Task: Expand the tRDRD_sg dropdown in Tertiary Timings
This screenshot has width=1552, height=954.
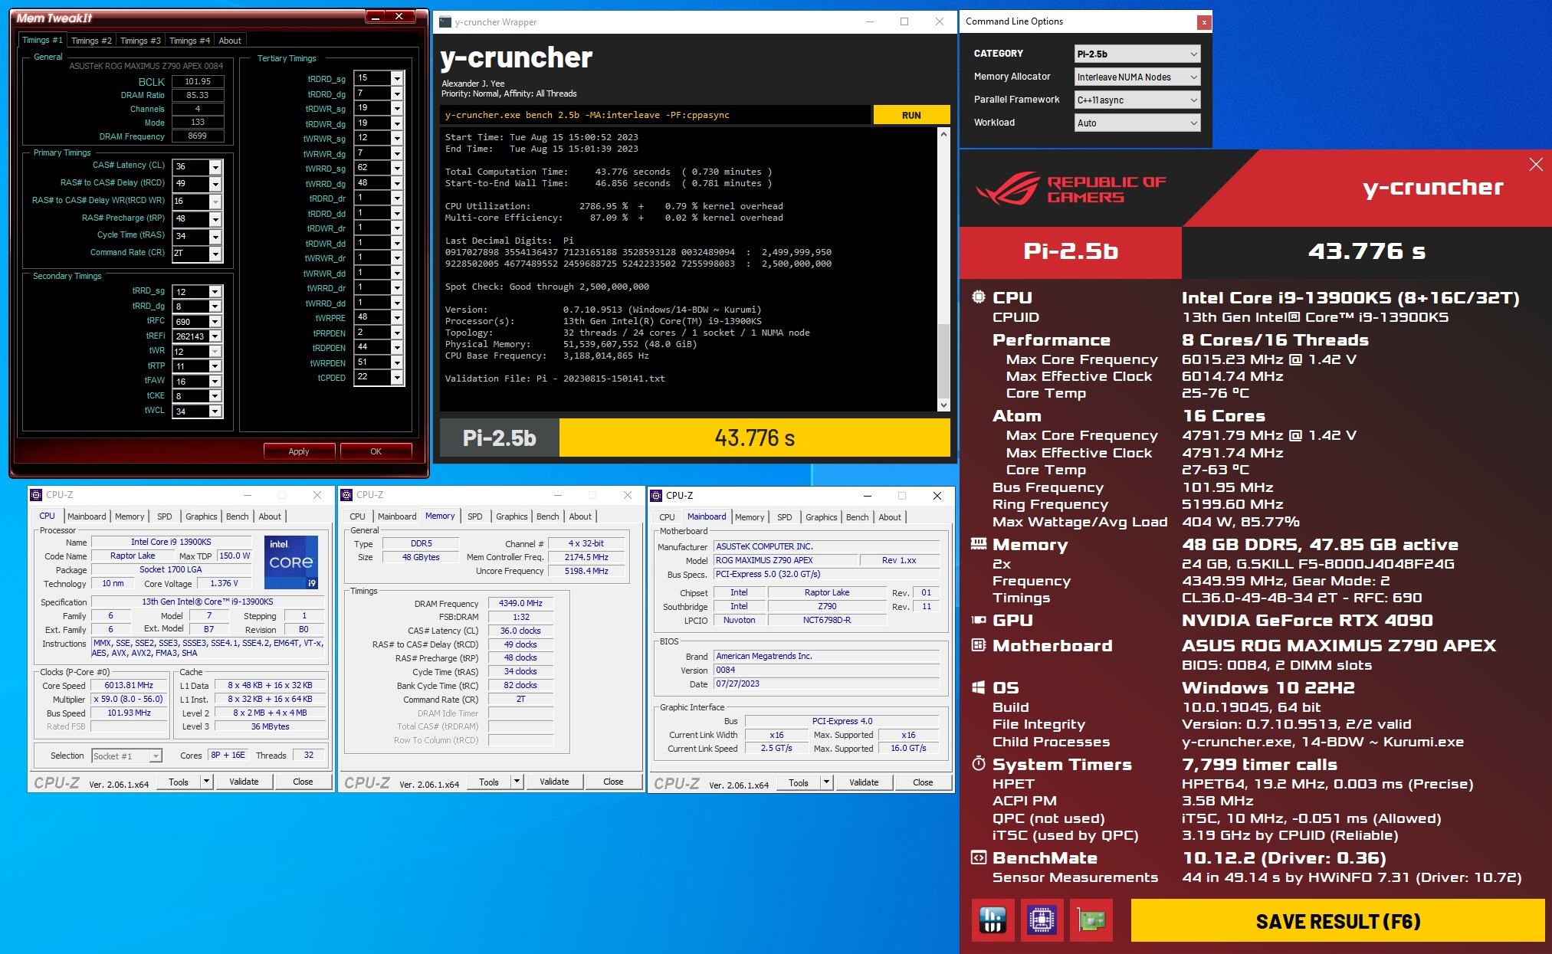Action: [x=396, y=78]
